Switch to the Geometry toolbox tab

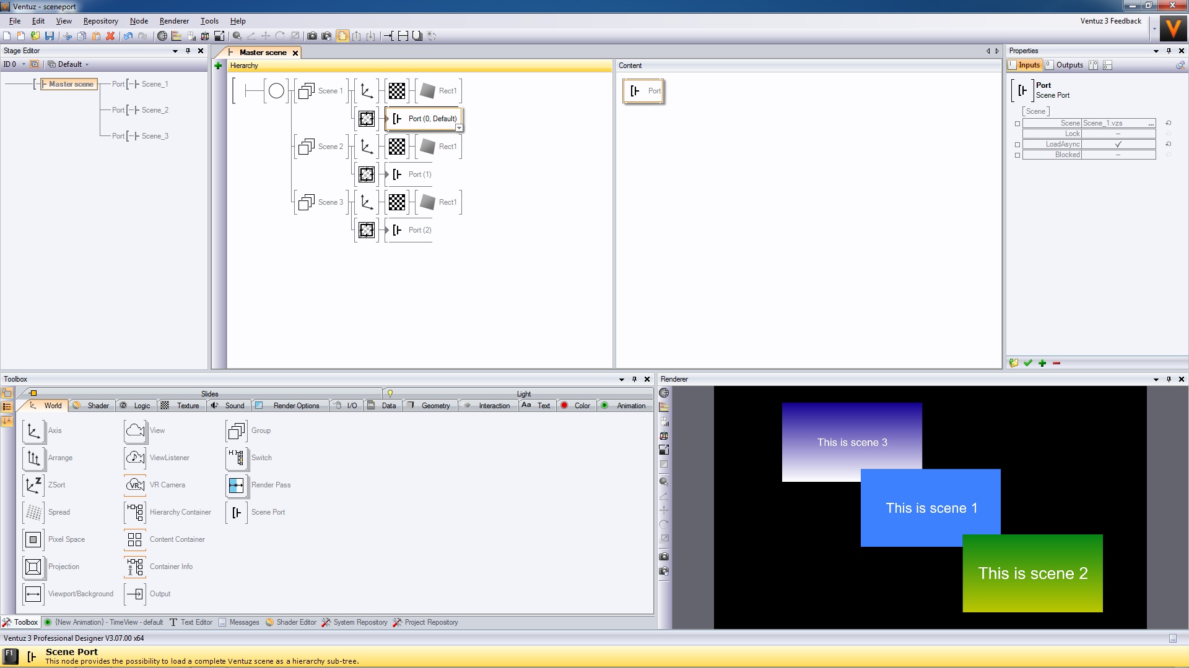pyautogui.click(x=435, y=406)
